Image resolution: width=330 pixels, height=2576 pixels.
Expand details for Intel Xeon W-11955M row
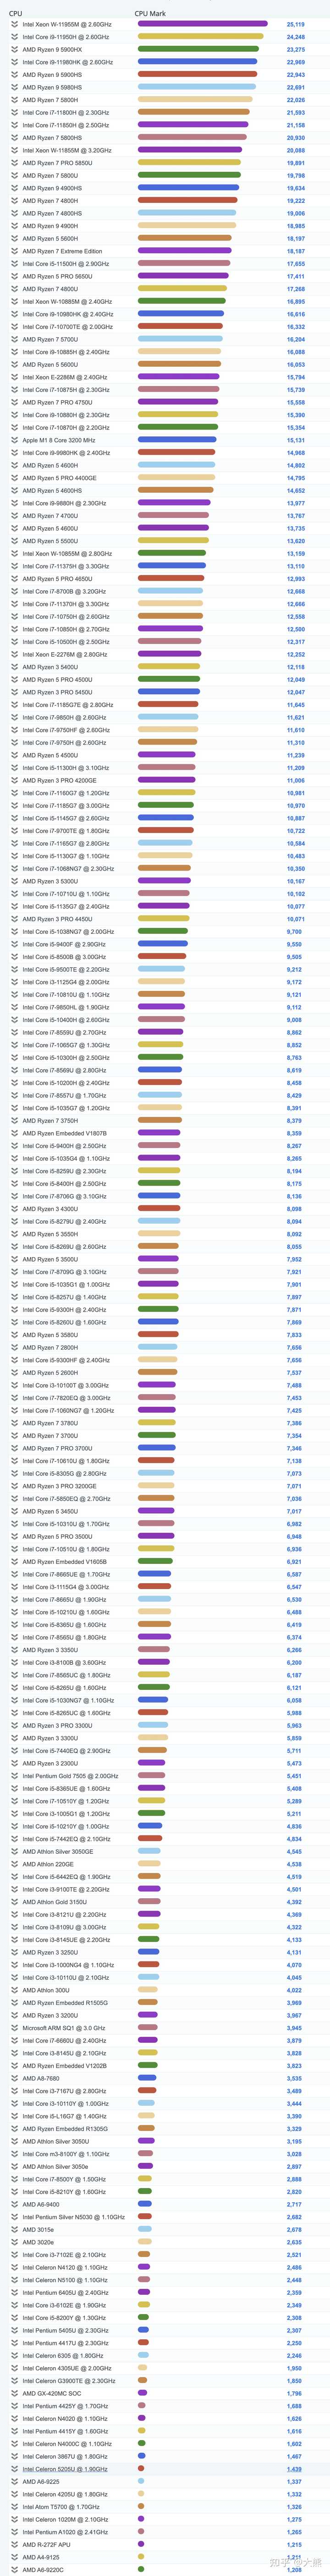[x=14, y=24]
